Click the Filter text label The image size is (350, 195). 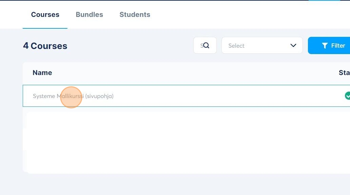pos(338,46)
